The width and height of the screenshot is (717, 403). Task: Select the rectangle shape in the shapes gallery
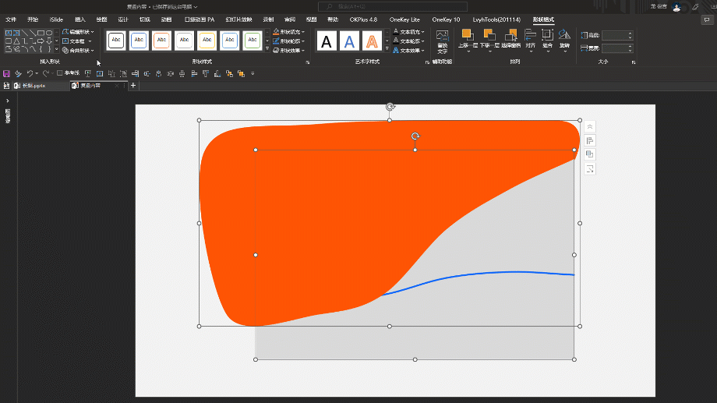(41, 33)
